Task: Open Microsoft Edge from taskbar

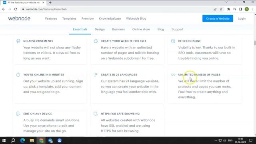Action: coord(22,140)
